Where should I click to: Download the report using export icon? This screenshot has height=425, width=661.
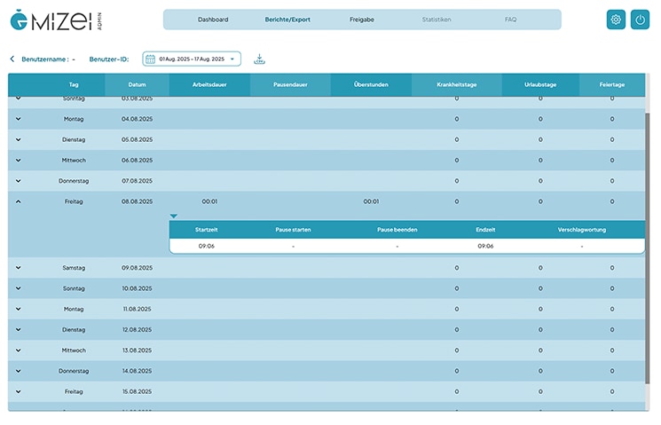[259, 59]
